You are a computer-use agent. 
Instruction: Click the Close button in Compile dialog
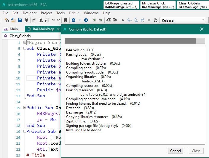pyautogui.click(x=196, y=151)
